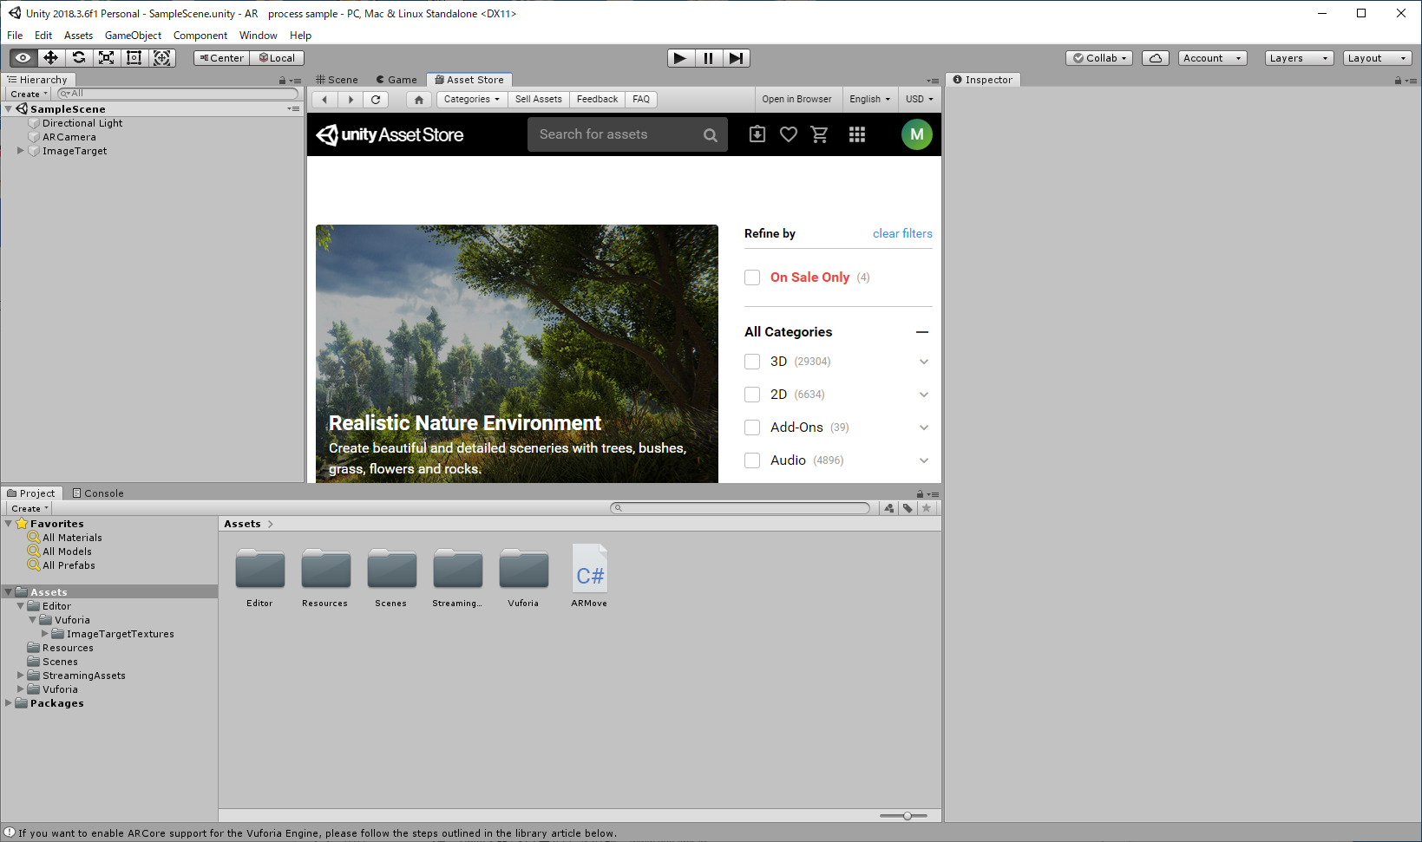Open the Vuforia folder thumbnail
Viewport: 1422px width, 842px height.
[x=524, y=576]
